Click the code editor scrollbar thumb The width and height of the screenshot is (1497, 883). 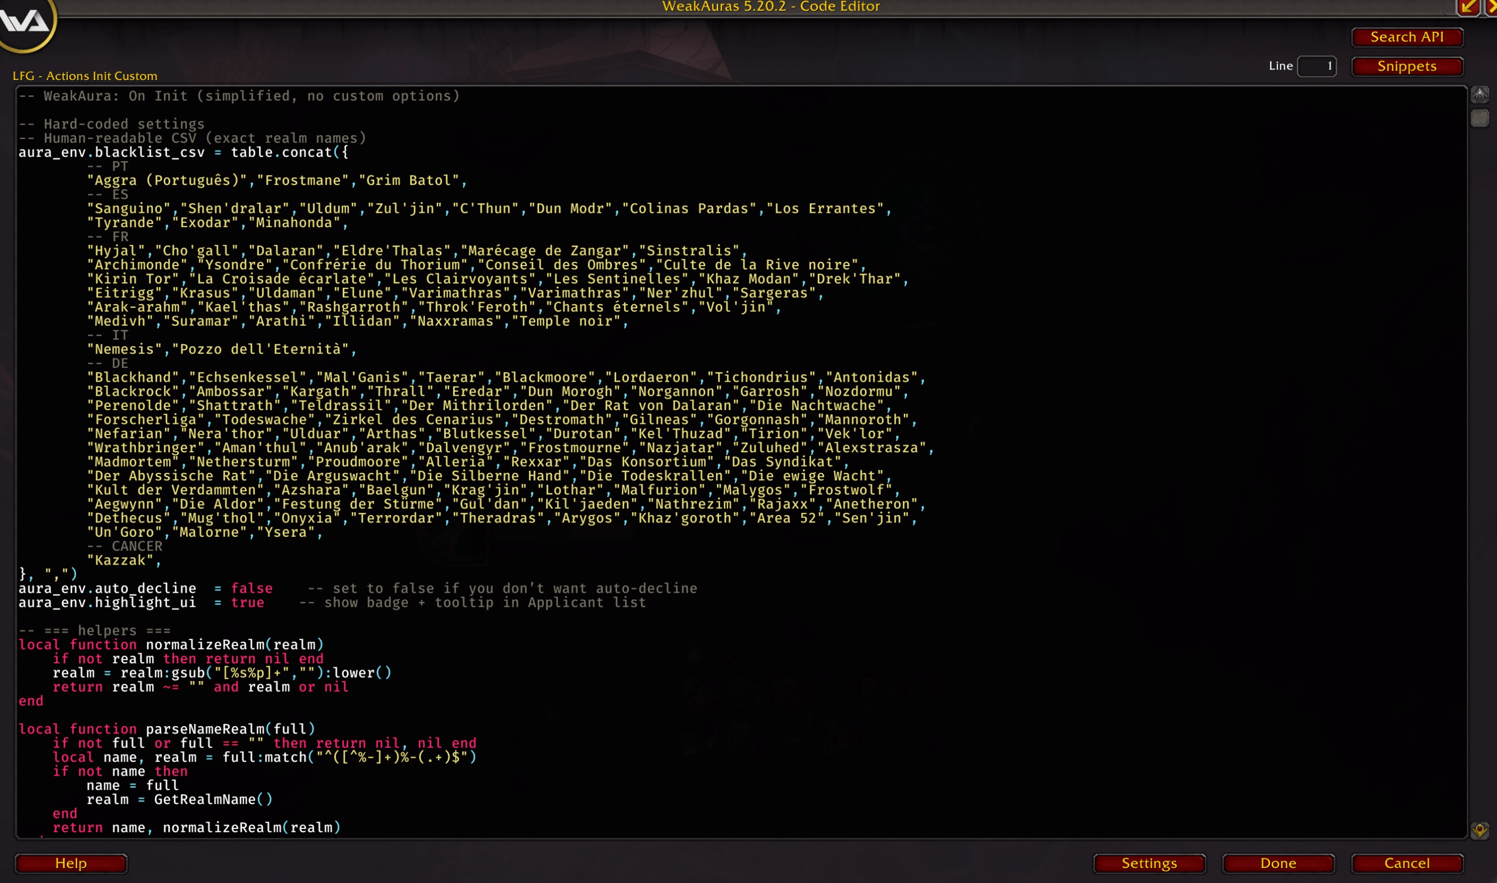1479,118
